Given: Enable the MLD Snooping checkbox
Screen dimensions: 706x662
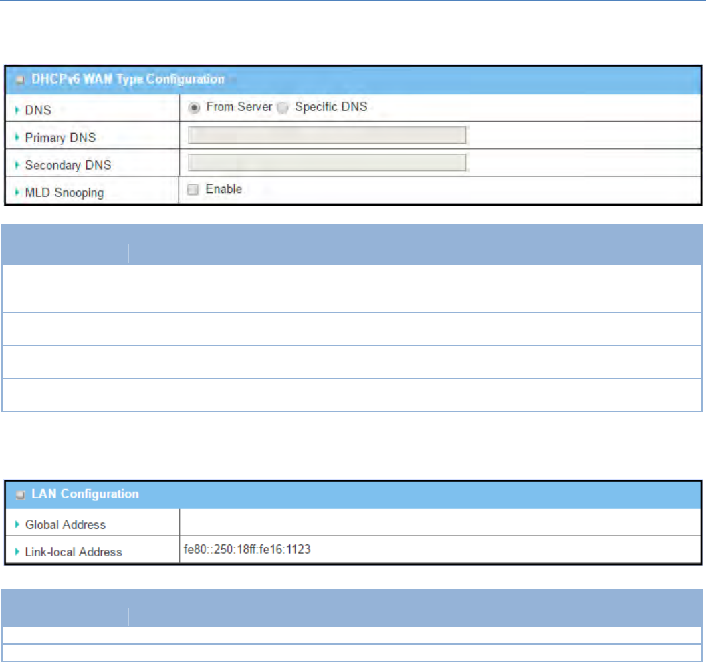Looking at the screenshot, I should coord(193,190).
